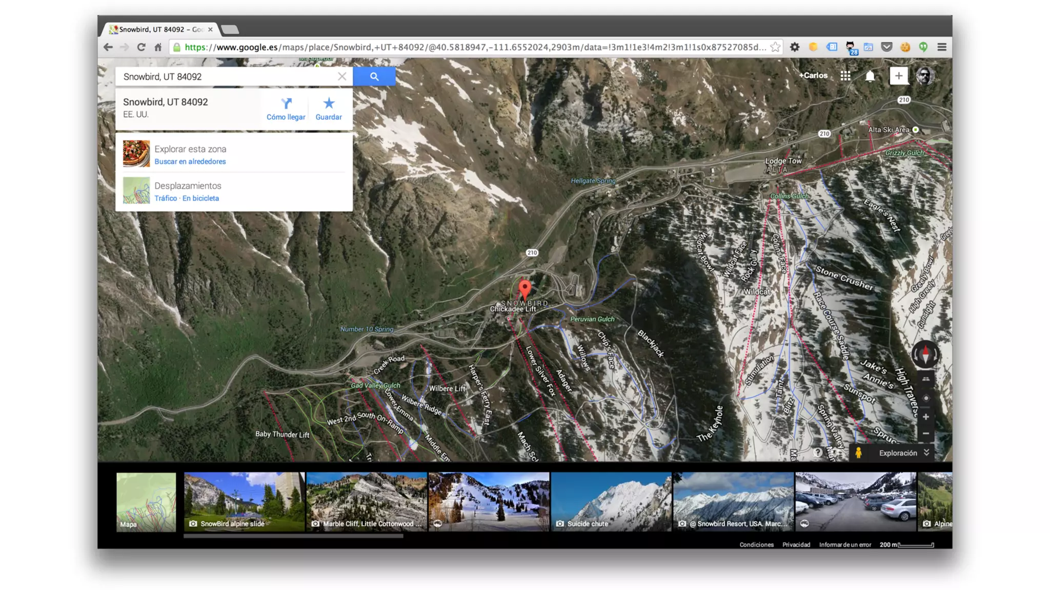Zoom in using the plus button
The image size is (1050, 590).
pos(925,417)
